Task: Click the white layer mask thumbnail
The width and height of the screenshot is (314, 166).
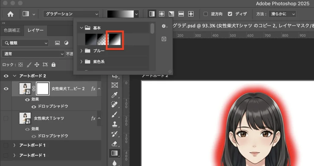Action: 43,89
